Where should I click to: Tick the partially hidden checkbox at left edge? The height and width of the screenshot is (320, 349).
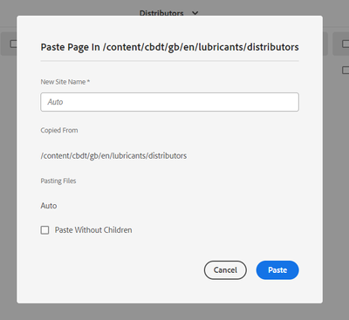point(13,44)
